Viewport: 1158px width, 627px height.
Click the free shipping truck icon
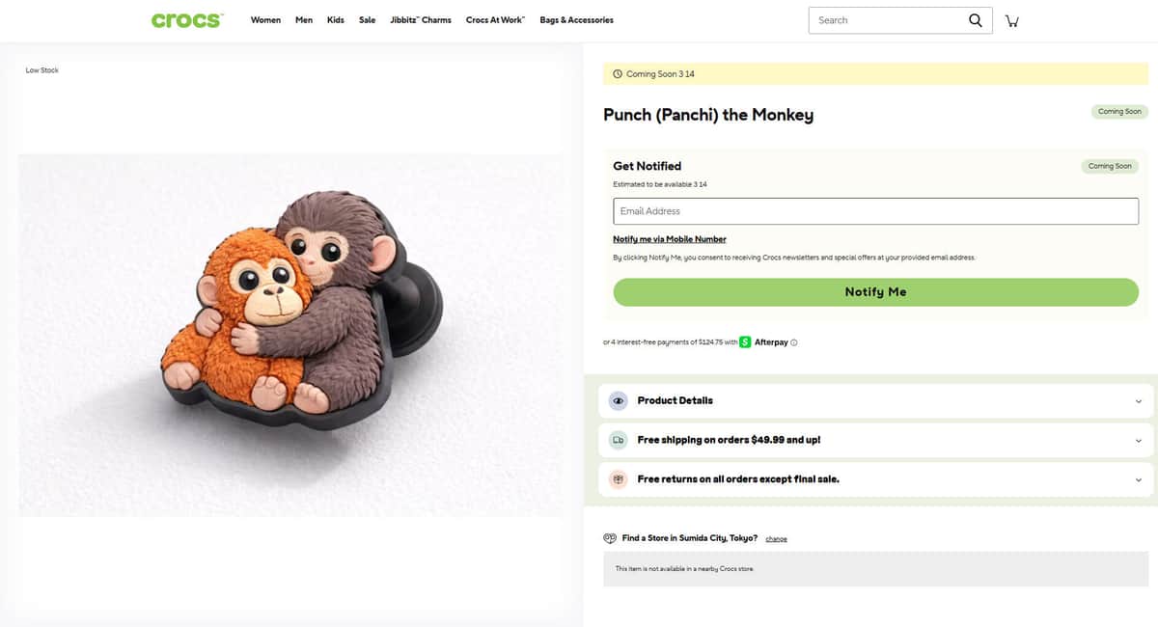click(x=619, y=440)
